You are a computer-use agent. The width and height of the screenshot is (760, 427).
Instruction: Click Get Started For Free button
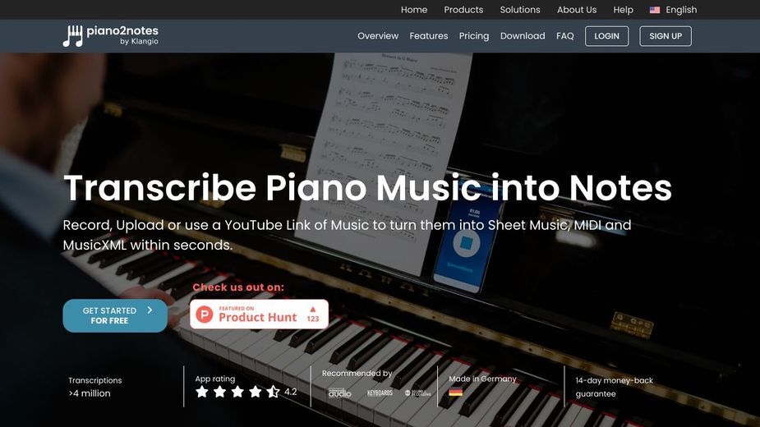pos(115,315)
